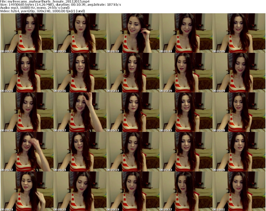Screen dimensions: 266x211
Task: Open the frame marked 00:00:55
Action: [80, 33]
